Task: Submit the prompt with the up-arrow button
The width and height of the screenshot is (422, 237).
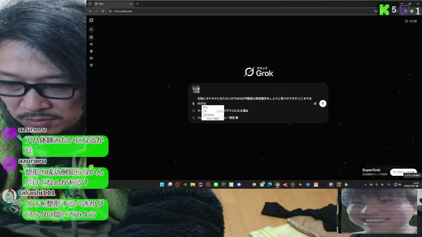Action: [x=323, y=104]
